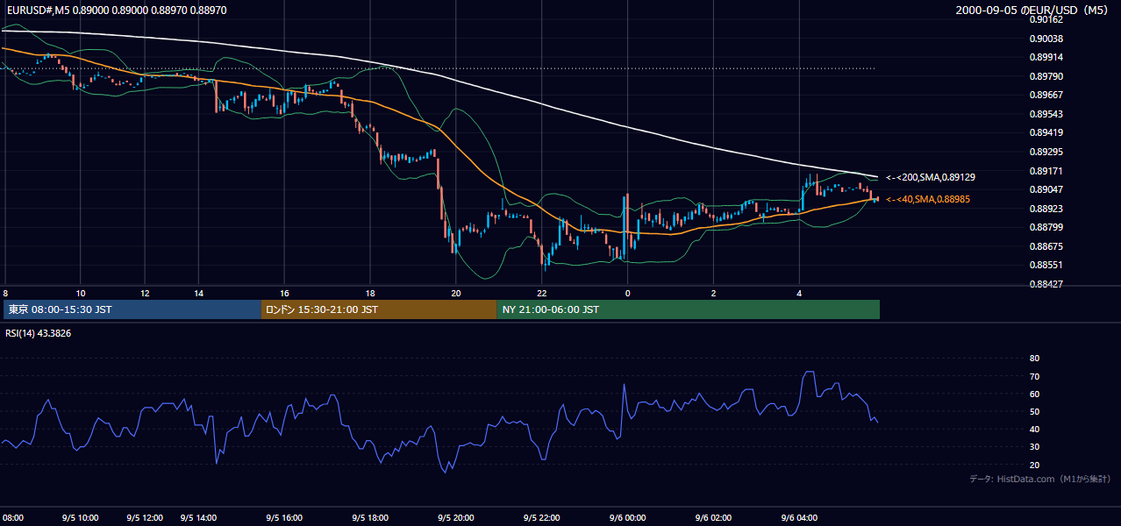Click the hour label 18 under the price chart
The height and width of the screenshot is (526, 1121).
371,293
